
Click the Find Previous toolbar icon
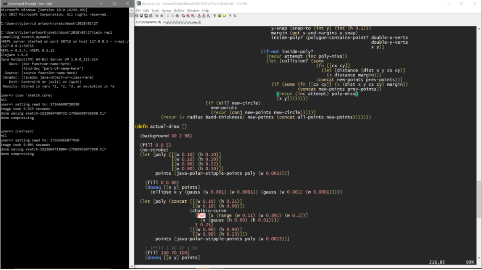tap(193, 16)
